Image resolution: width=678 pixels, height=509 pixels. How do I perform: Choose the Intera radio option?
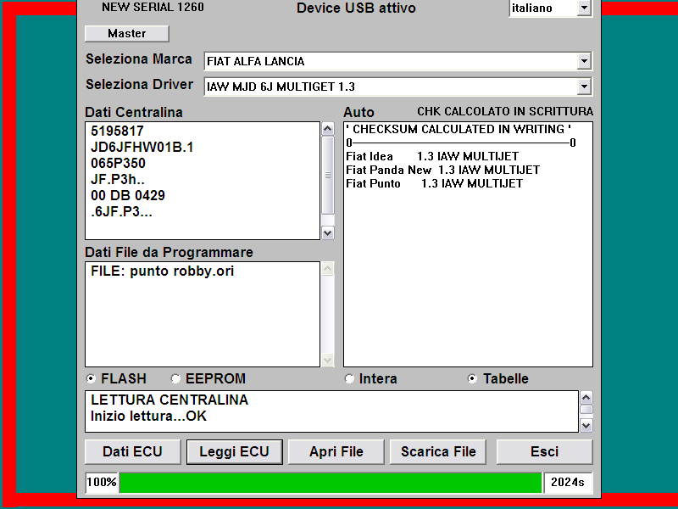click(350, 379)
